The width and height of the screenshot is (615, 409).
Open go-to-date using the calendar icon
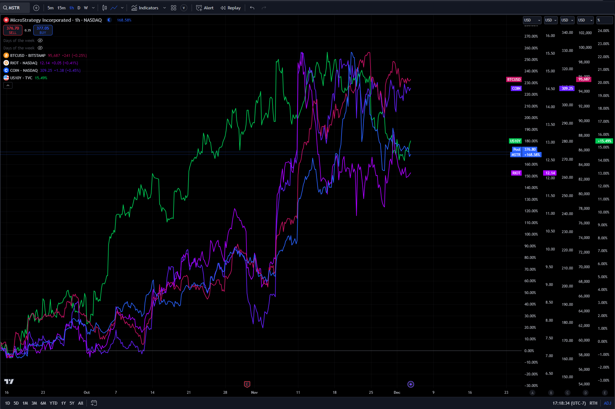click(x=94, y=403)
